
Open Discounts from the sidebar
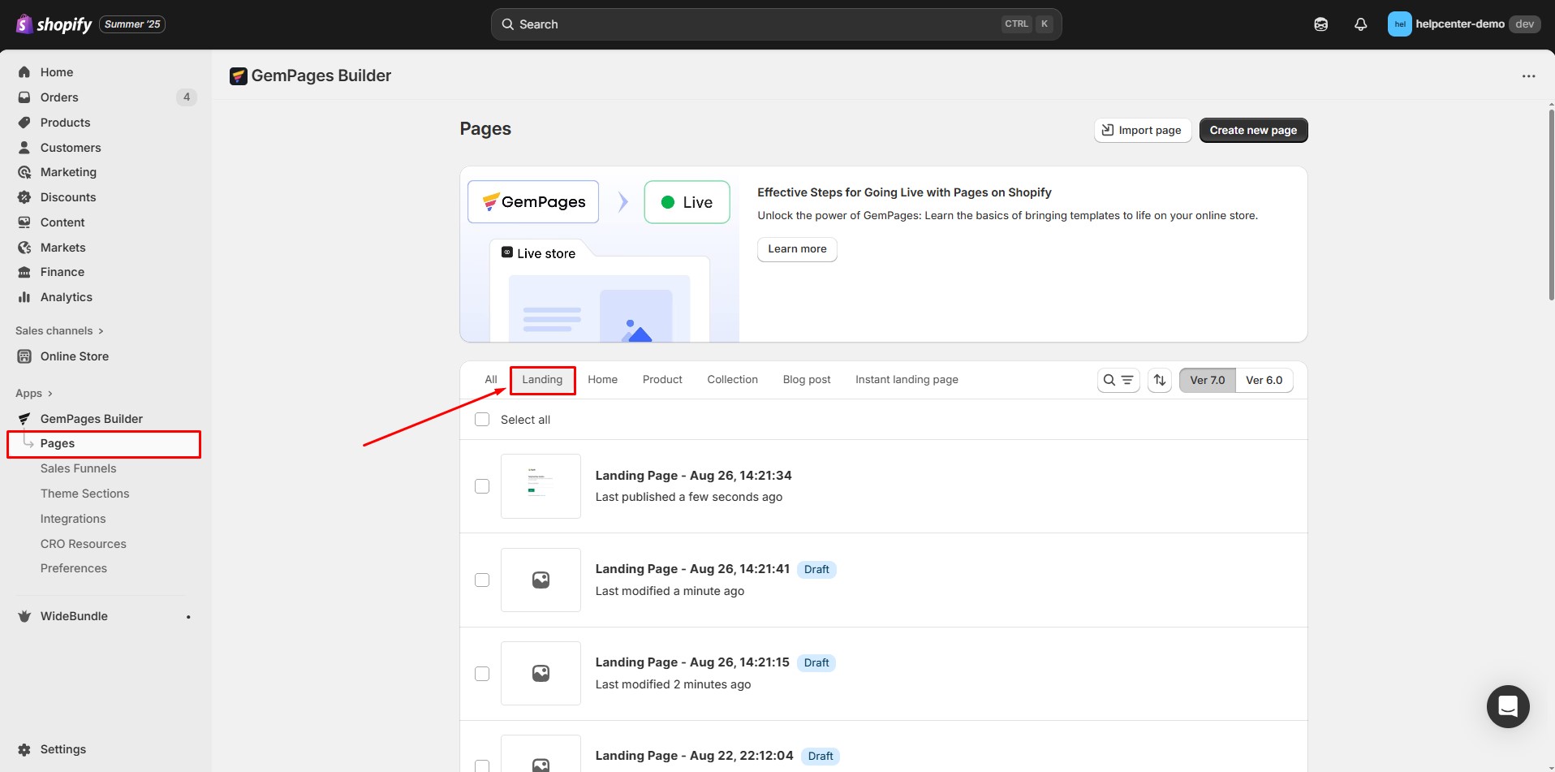click(x=68, y=196)
